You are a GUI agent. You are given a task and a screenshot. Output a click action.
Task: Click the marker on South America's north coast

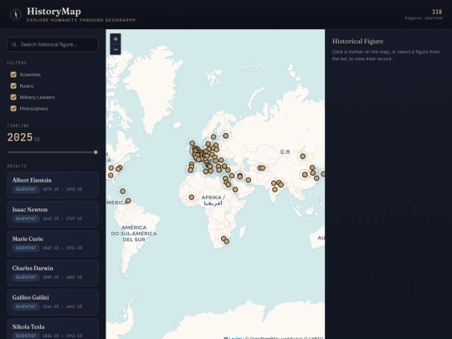tap(128, 201)
